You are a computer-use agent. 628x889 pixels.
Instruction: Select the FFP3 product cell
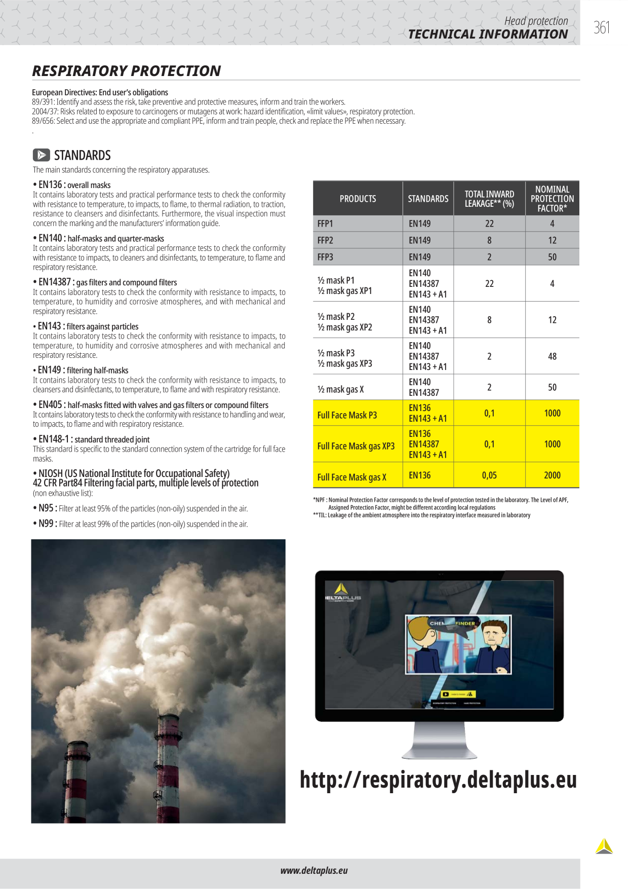[x=358, y=257]
